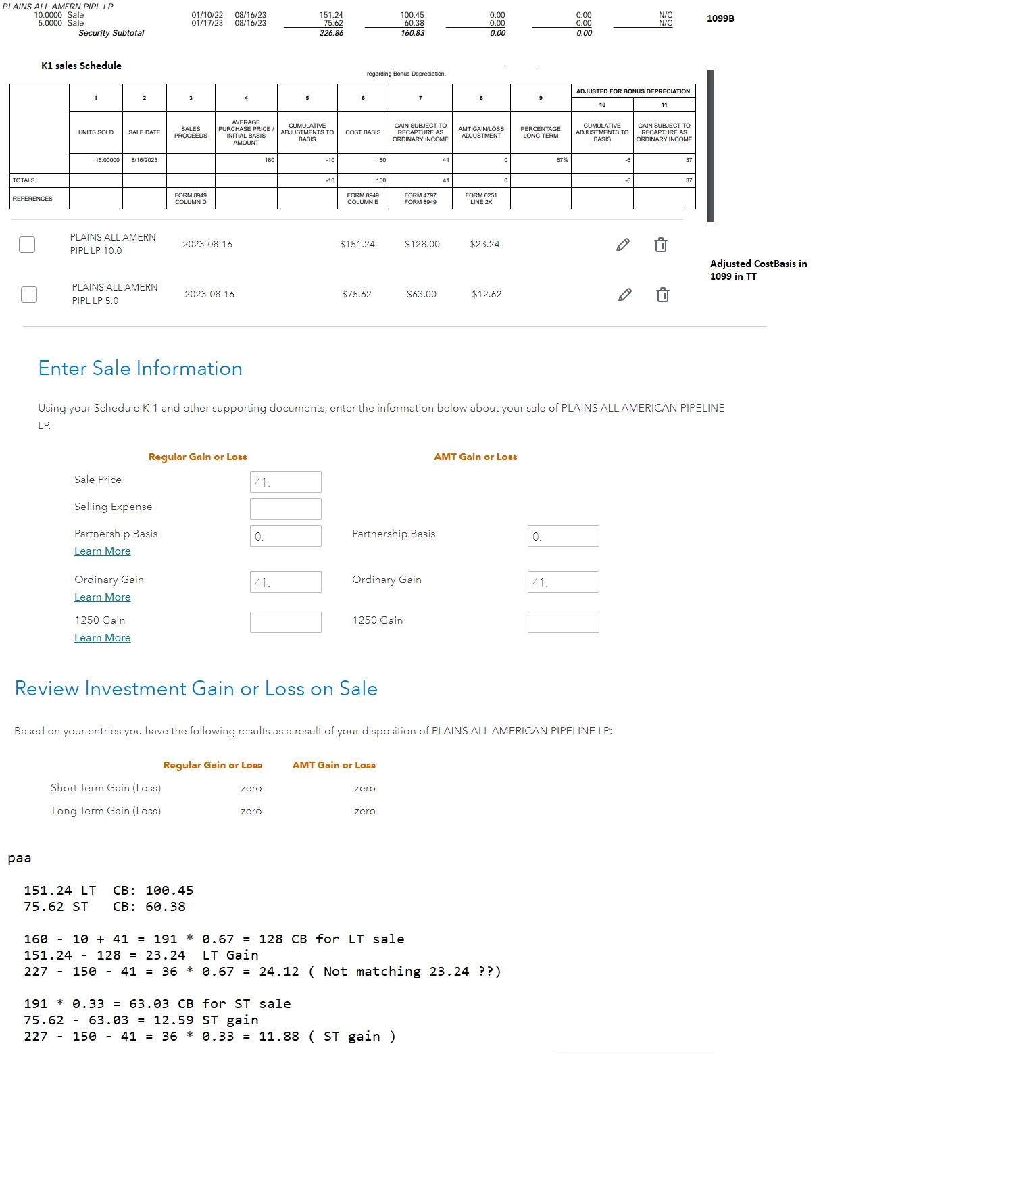The image size is (1019, 1196).
Task: Click the Long-Term Gain (Loss) label
Action: [107, 811]
